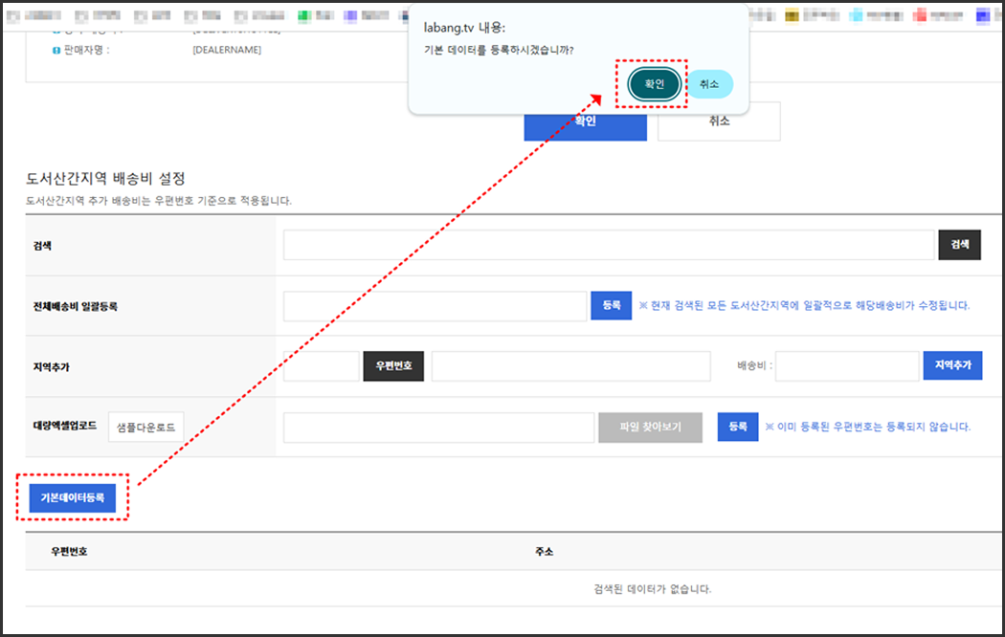Click the black 검색 button

click(x=959, y=245)
